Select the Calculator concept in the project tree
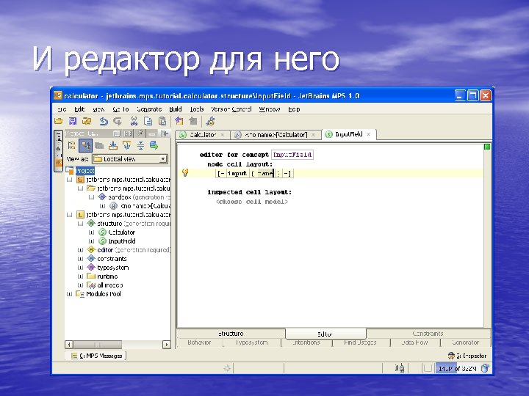Image resolution: width=529 pixels, height=396 pixels. click(x=117, y=232)
